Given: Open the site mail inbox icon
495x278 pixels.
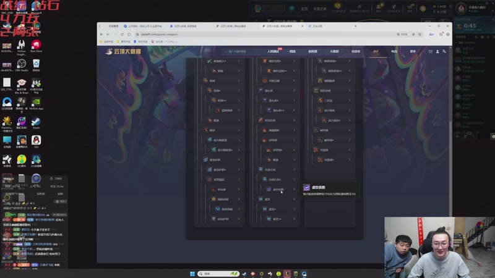Looking at the screenshot, I should tap(430, 51).
